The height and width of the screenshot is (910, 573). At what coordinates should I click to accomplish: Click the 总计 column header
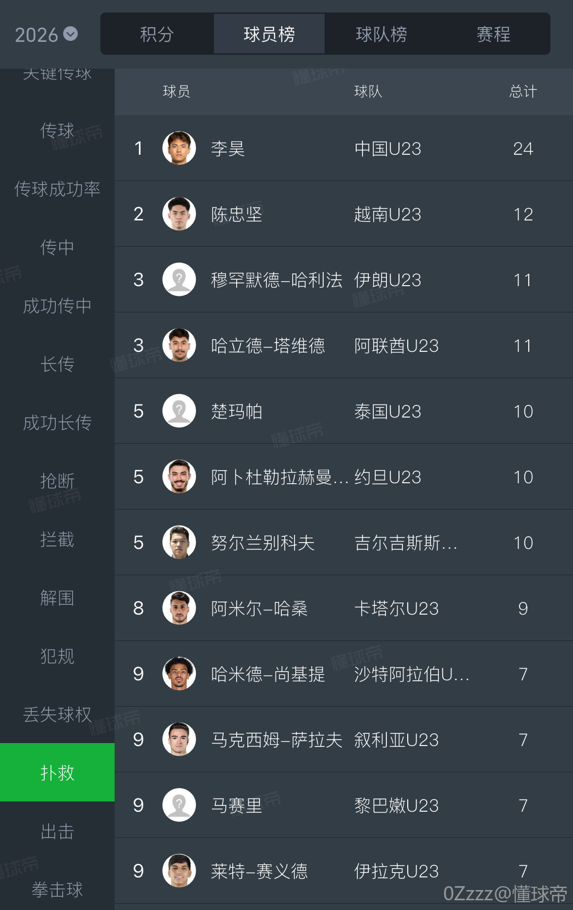[x=523, y=91]
